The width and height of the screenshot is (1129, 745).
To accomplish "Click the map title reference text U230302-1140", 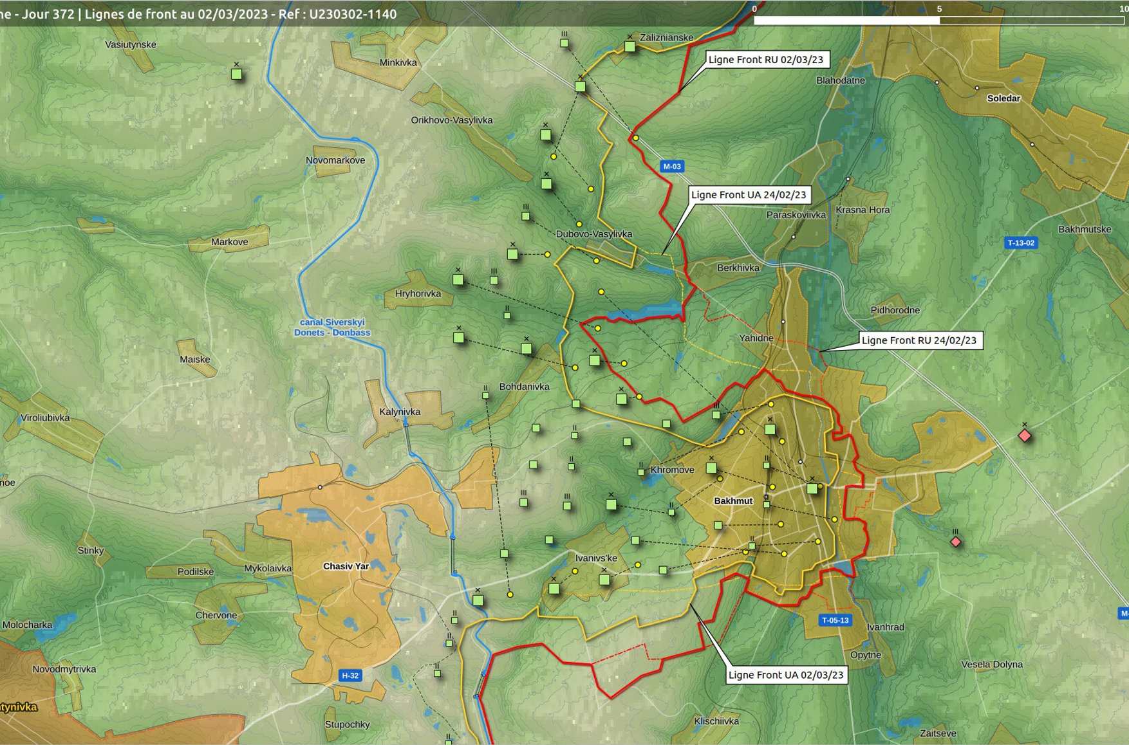I will click(x=353, y=14).
